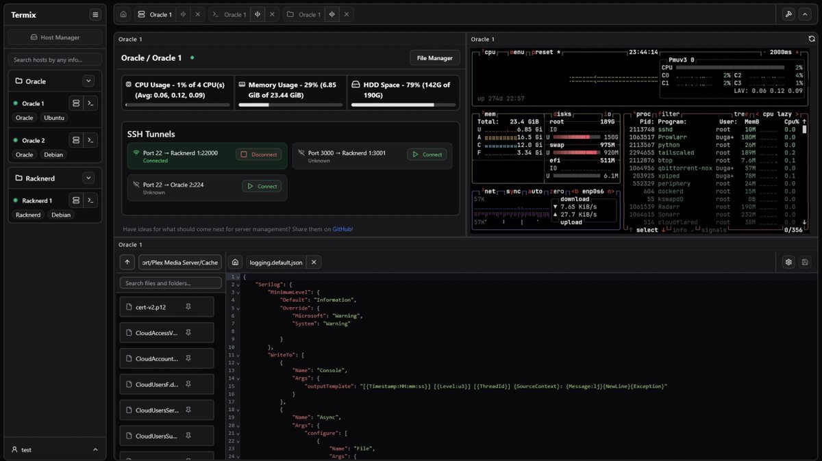
Task: Toggle split view on the Oracle 1 file manager tab
Action: (x=332, y=14)
